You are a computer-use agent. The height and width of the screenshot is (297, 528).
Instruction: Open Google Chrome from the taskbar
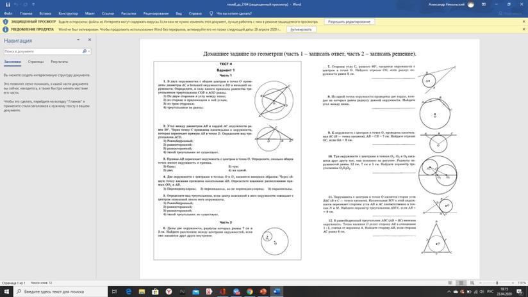tap(249, 292)
